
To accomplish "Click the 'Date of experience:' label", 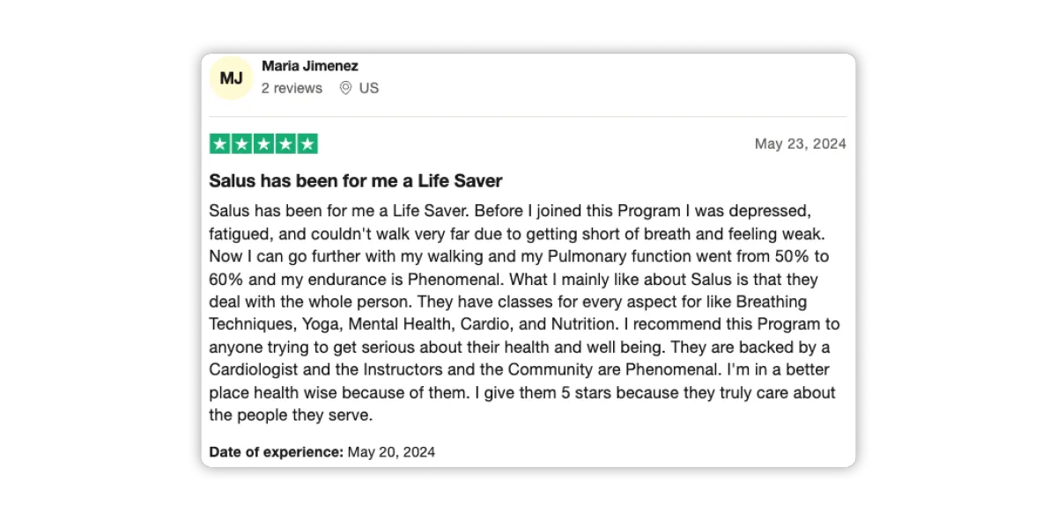I will click(277, 452).
